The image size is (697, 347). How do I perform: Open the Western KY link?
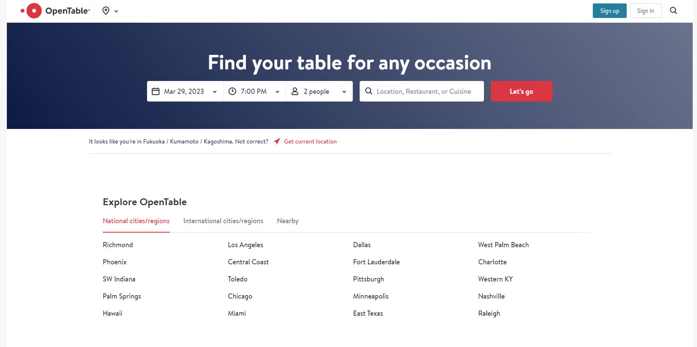pos(496,279)
